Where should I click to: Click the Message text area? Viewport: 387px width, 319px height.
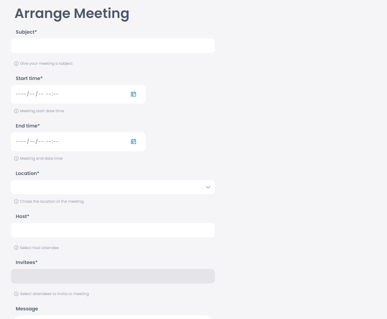click(112, 317)
